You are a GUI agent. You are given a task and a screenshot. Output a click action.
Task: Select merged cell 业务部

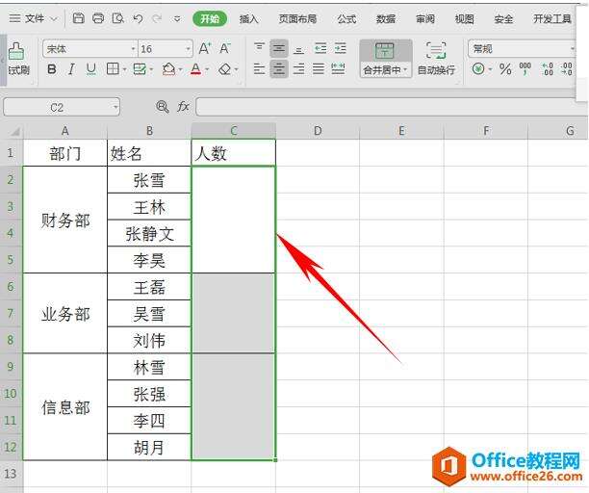[x=65, y=313]
